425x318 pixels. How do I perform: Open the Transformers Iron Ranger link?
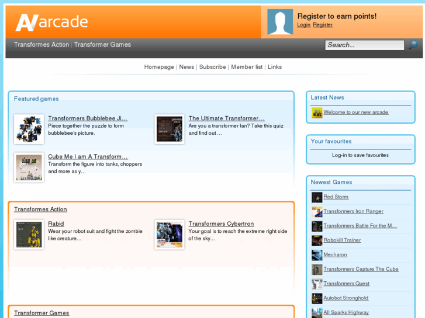pos(353,211)
